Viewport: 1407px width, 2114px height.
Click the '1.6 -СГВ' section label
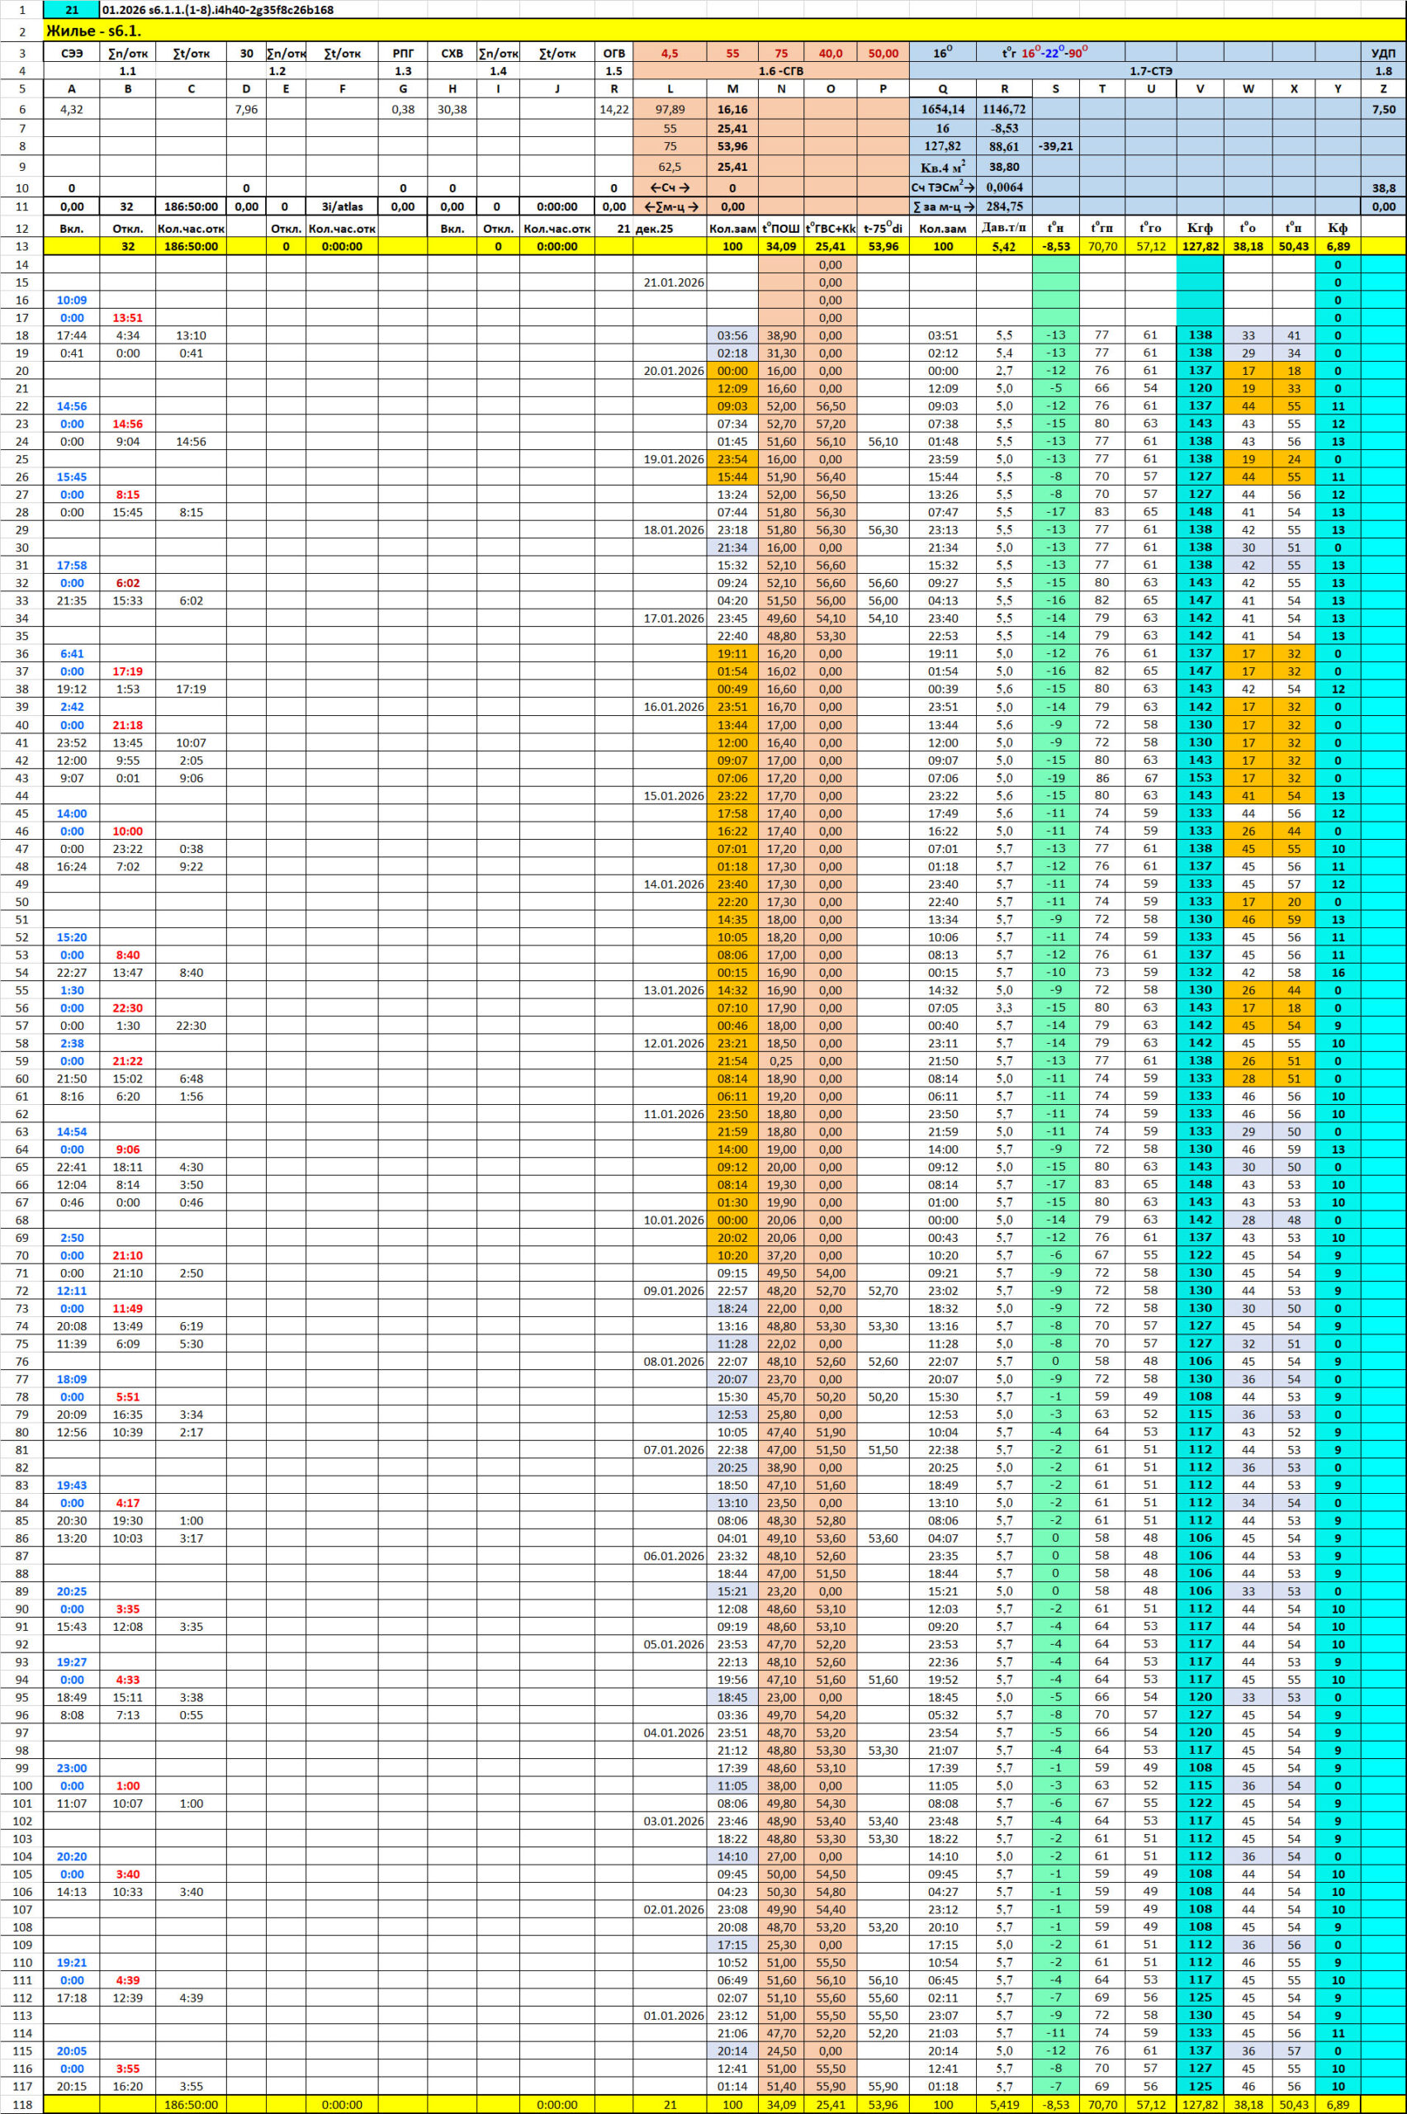pyautogui.click(x=771, y=71)
